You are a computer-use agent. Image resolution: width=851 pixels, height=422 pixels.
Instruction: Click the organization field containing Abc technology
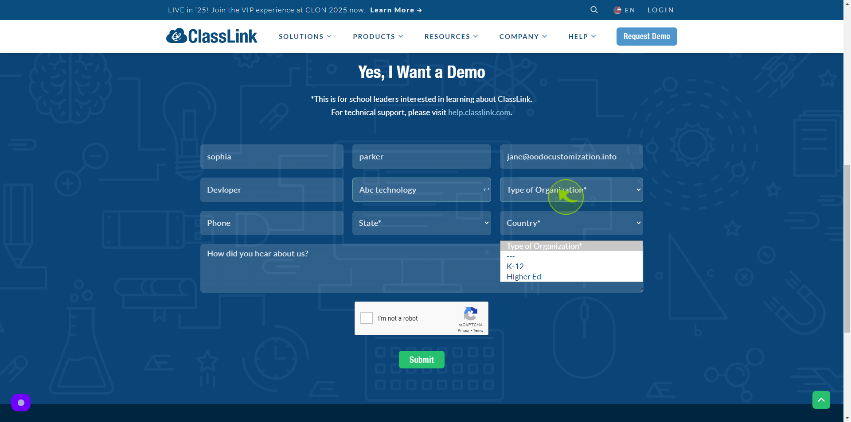(x=422, y=190)
